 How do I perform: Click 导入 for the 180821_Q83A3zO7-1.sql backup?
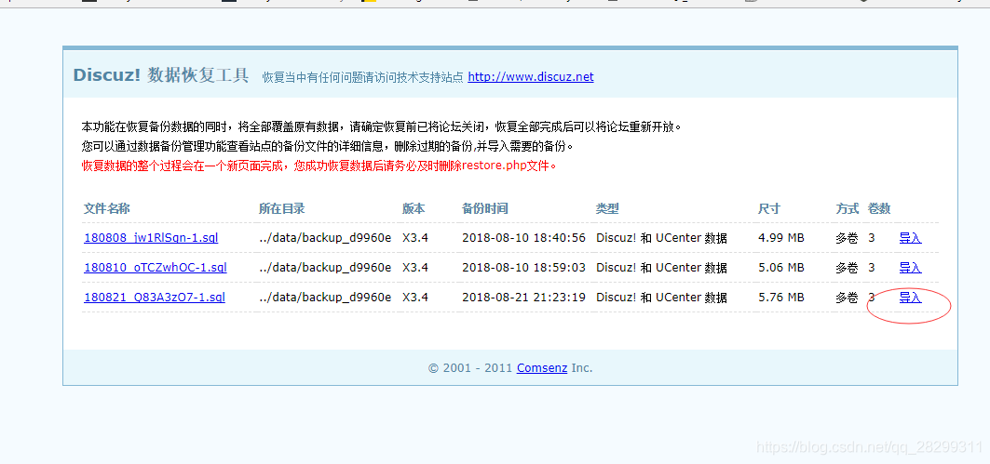pyautogui.click(x=911, y=298)
